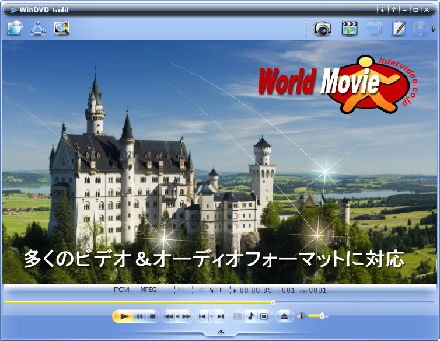440x341 pixels.
Task: Open the notepad and pen icon
Action: 399,29
